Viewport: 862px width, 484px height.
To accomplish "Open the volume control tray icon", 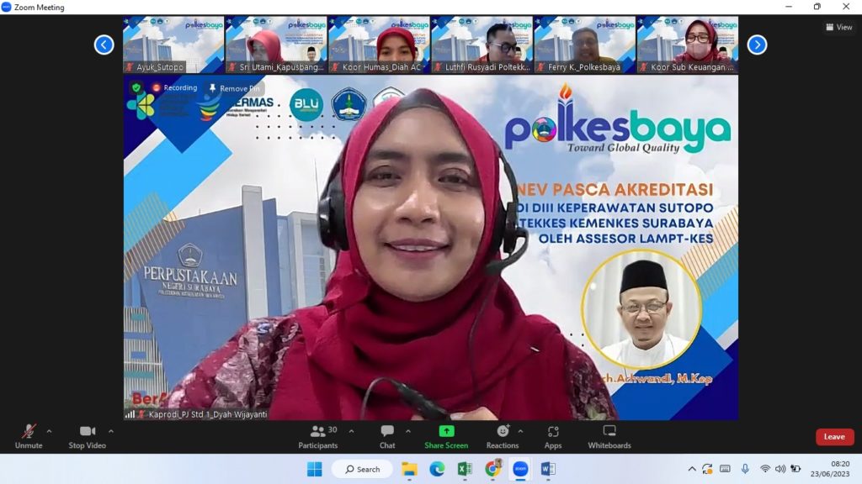I will (780, 469).
